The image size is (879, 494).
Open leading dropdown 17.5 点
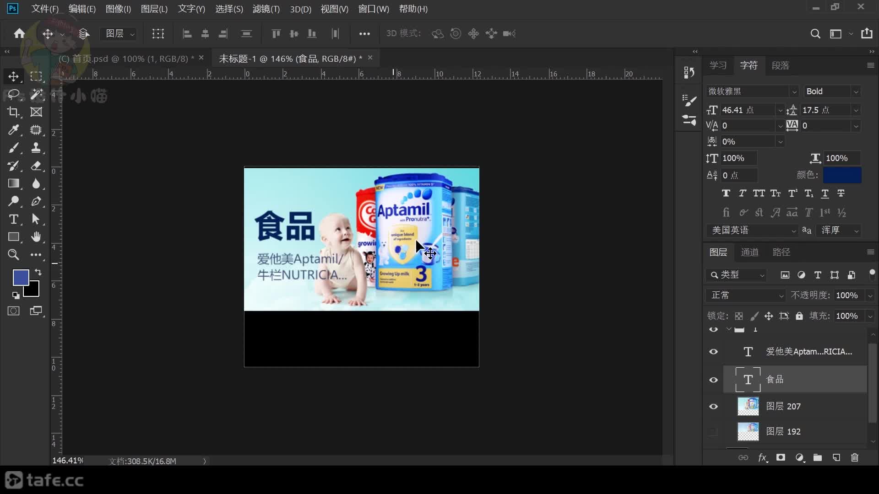coord(856,110)
